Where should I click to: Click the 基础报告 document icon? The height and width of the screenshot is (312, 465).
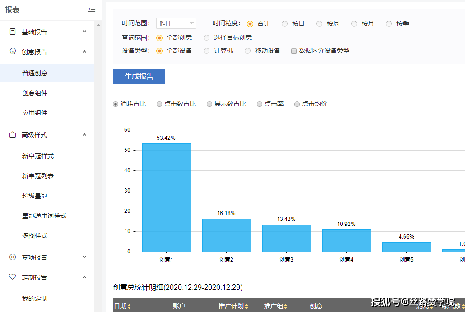[x=13, y=32]
